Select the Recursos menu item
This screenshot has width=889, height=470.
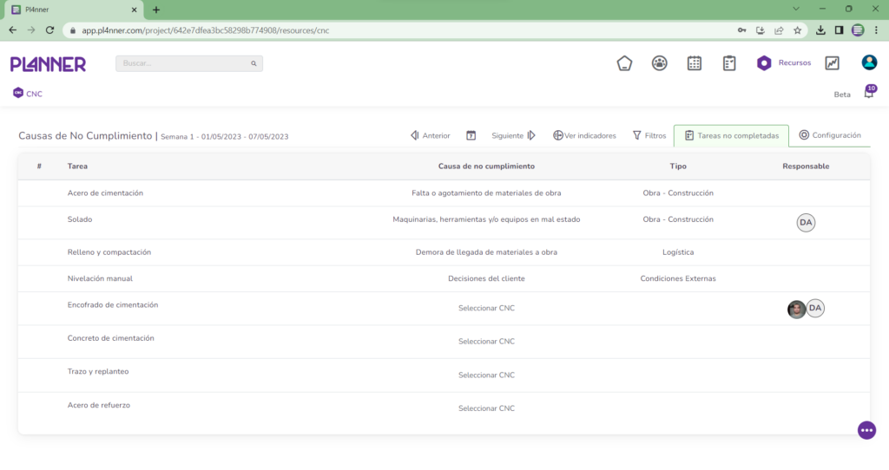click(784, 62)
